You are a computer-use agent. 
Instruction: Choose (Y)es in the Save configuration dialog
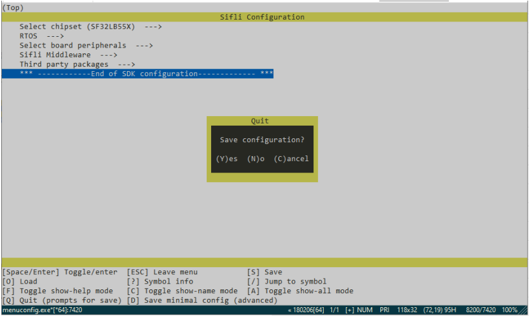(x=227, y=159)
